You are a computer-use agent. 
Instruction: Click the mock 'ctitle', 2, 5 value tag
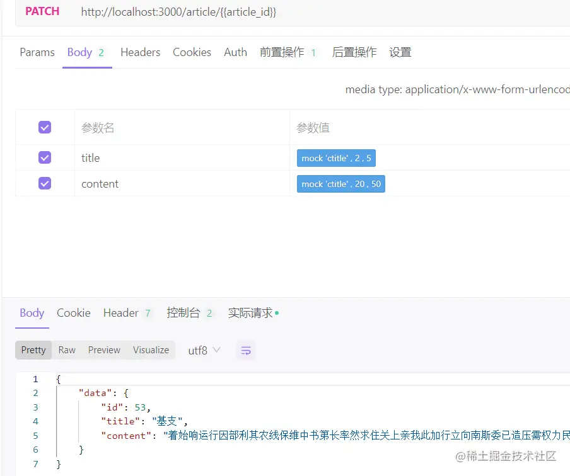(x=336, y=158)
